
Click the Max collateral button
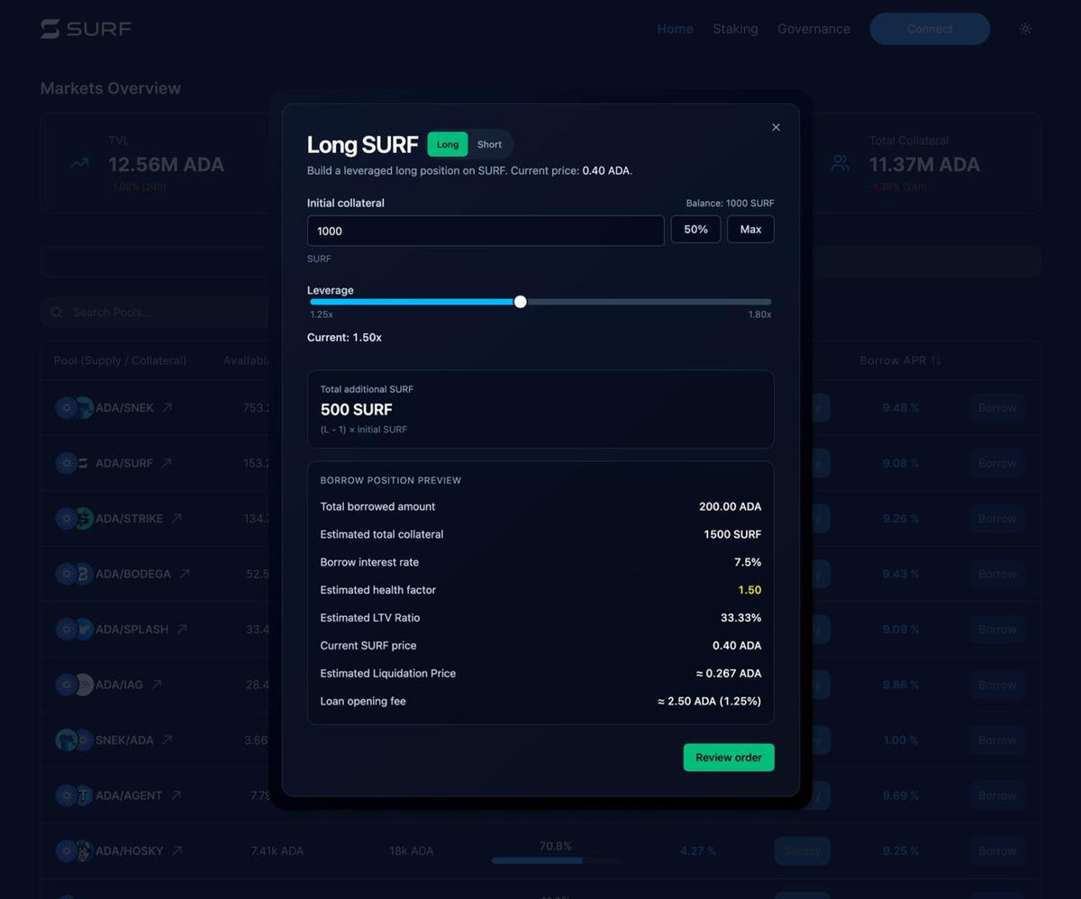(750, 230)
